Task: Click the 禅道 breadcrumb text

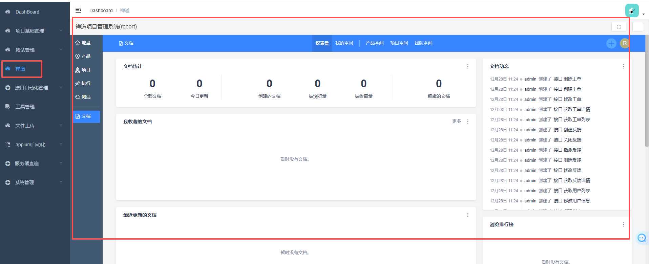Action: [x=125, y=10]
